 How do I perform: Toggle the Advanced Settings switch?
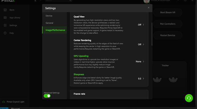[47, 96]
